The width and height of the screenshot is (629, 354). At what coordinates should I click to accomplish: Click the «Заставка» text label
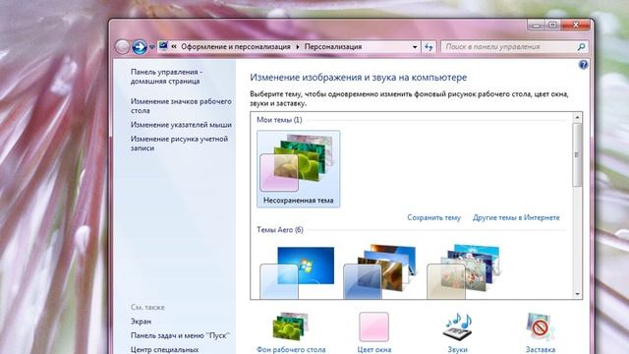pyautogui.click(x=541, y=350)
